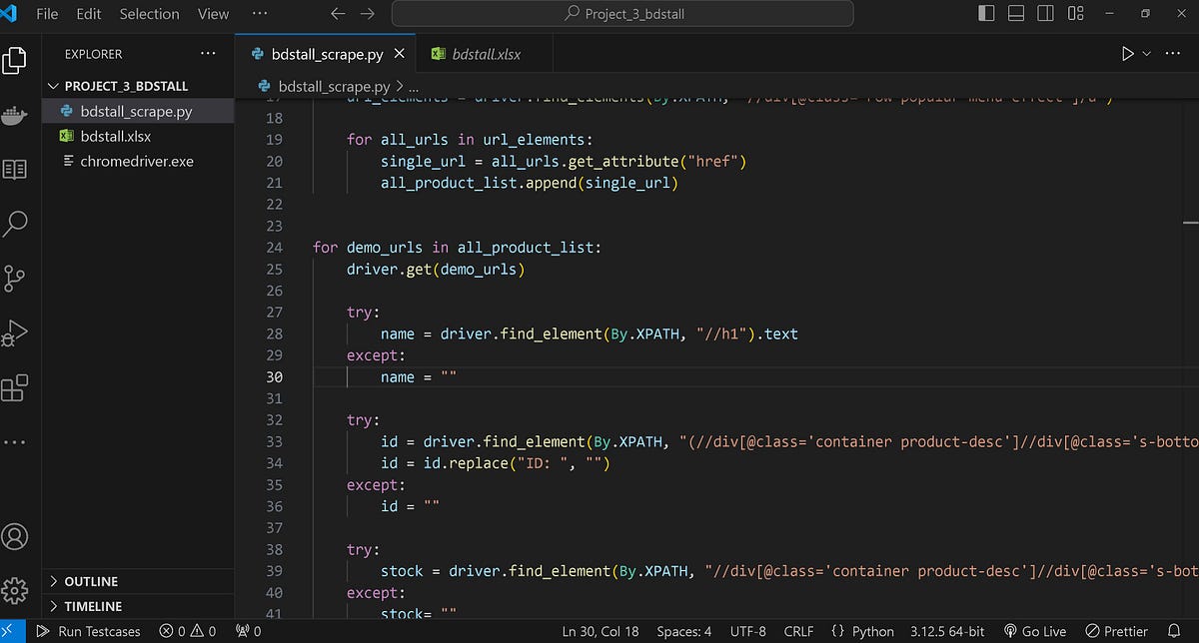Toggle the primary sidebar visibility
This screenshot has width=1199, height=643.
[x=985, y=13]
